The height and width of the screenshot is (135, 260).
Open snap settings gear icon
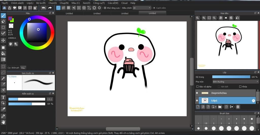(100, 8)
